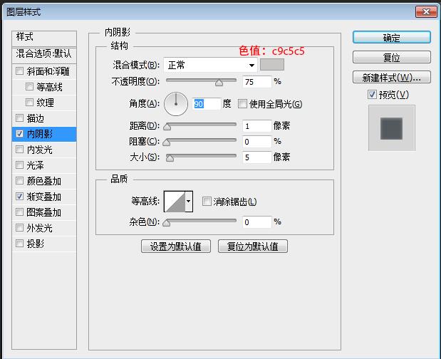The height and width of the screenshot is (359, 441).
Task: Click 新建样式(W)... button
Action: pyautogui.click(x=392, y=77)
